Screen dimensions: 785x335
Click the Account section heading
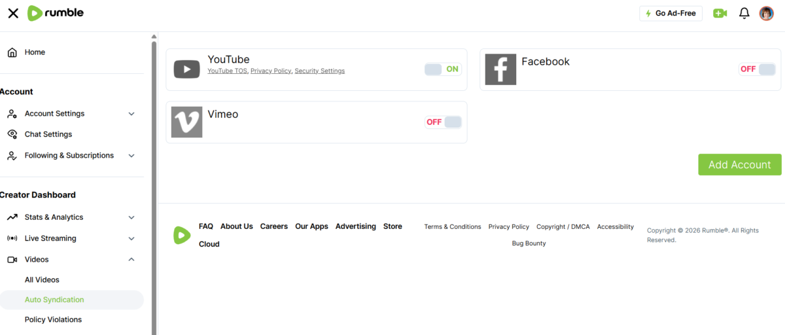(x=16, y=92)
